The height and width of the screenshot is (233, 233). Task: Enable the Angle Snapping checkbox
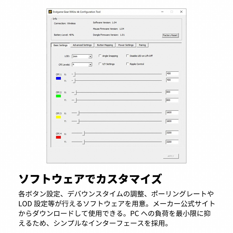pyautogui.click(x=100, y=56)
